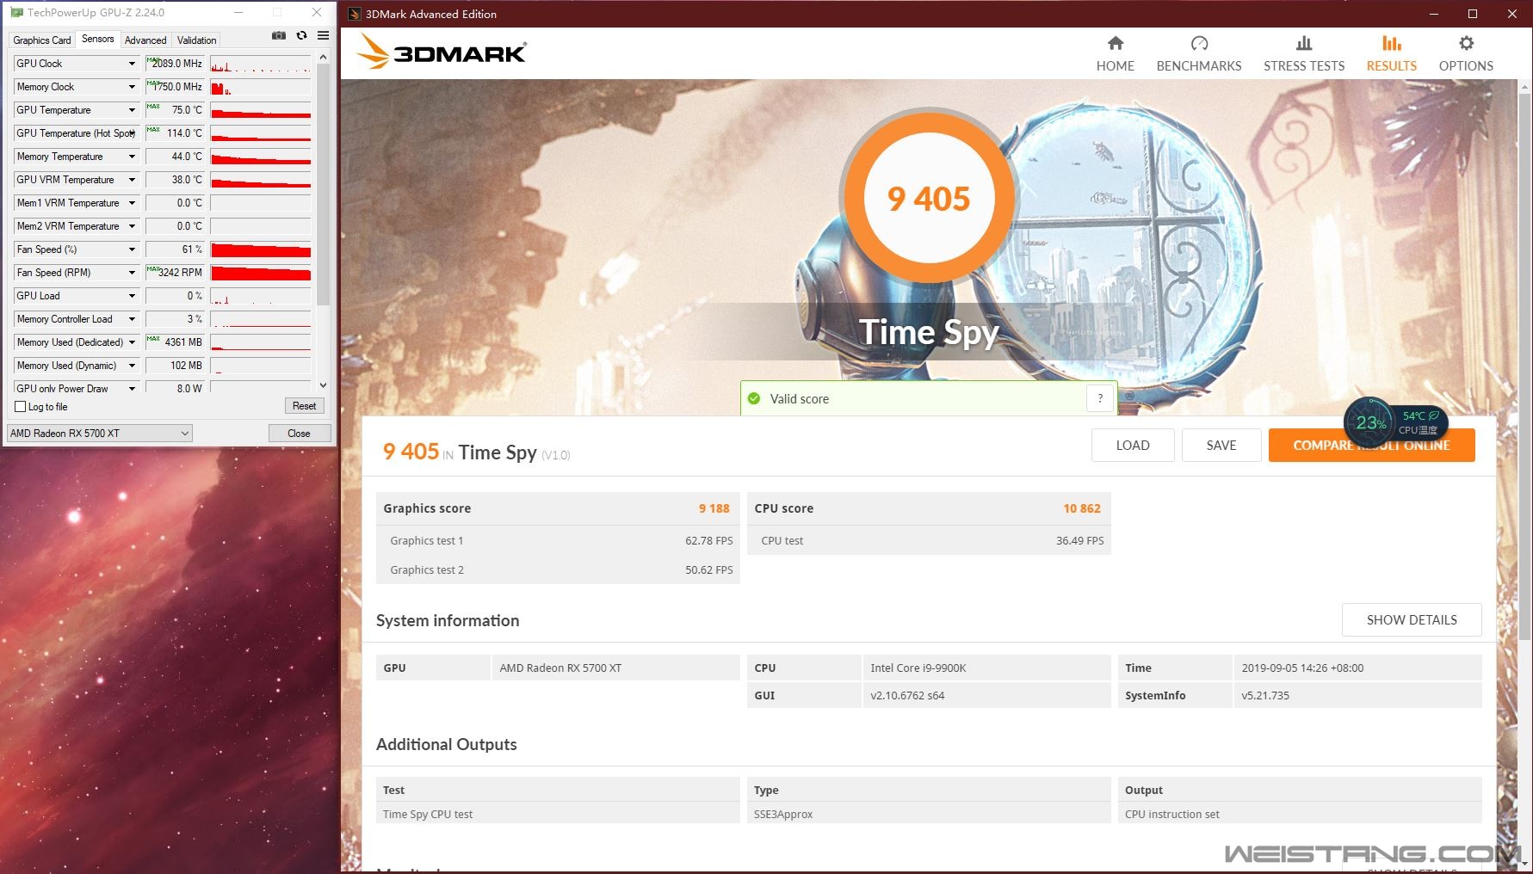Click the SAVE result button
Screen dimensions: 1533x874
pyautogui.click(x=1221, y=446)
